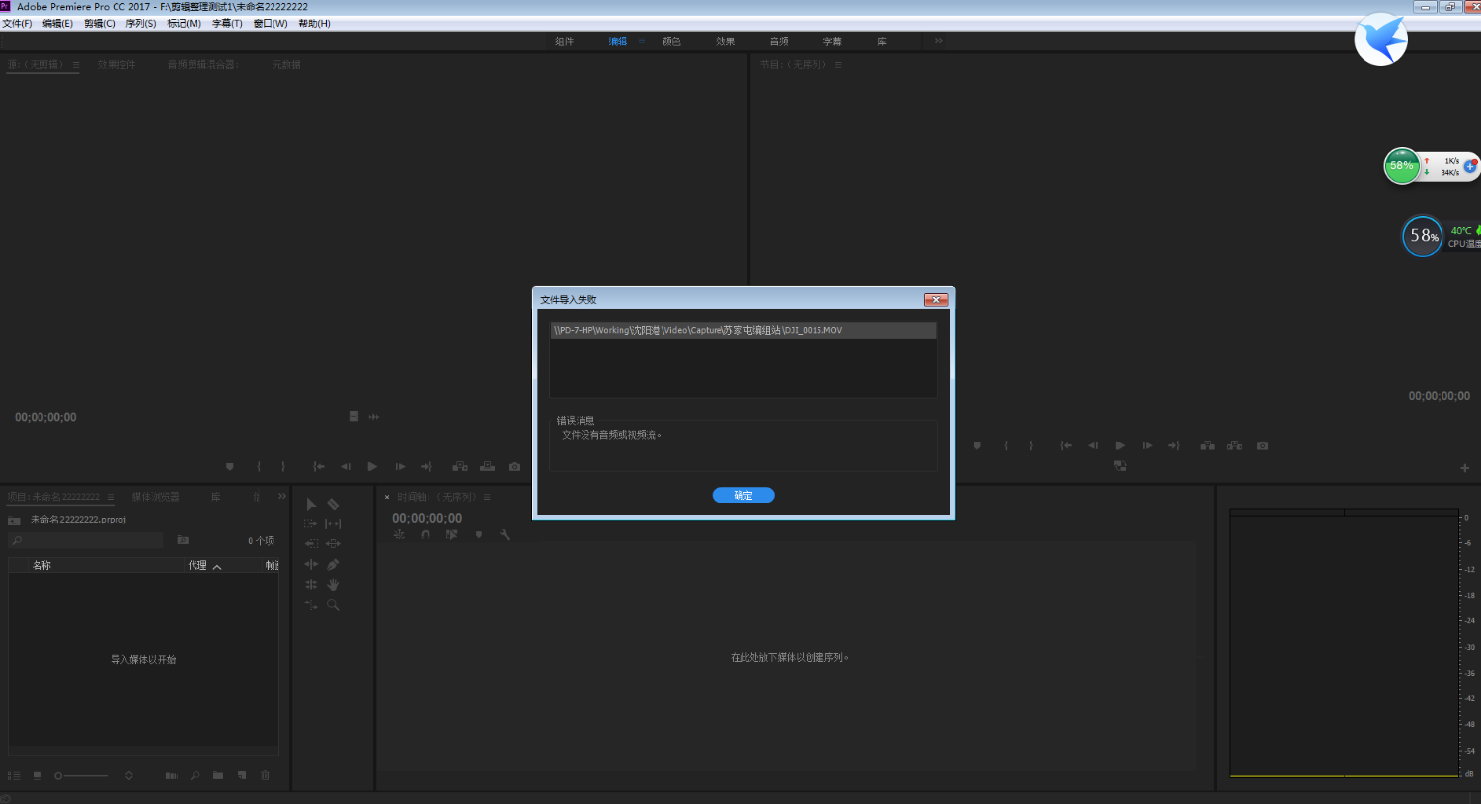Toggle Drag Audio Only in source monitor
Image resolution: width=1481 pixels, height=804 pixels.
click(374, 416)
